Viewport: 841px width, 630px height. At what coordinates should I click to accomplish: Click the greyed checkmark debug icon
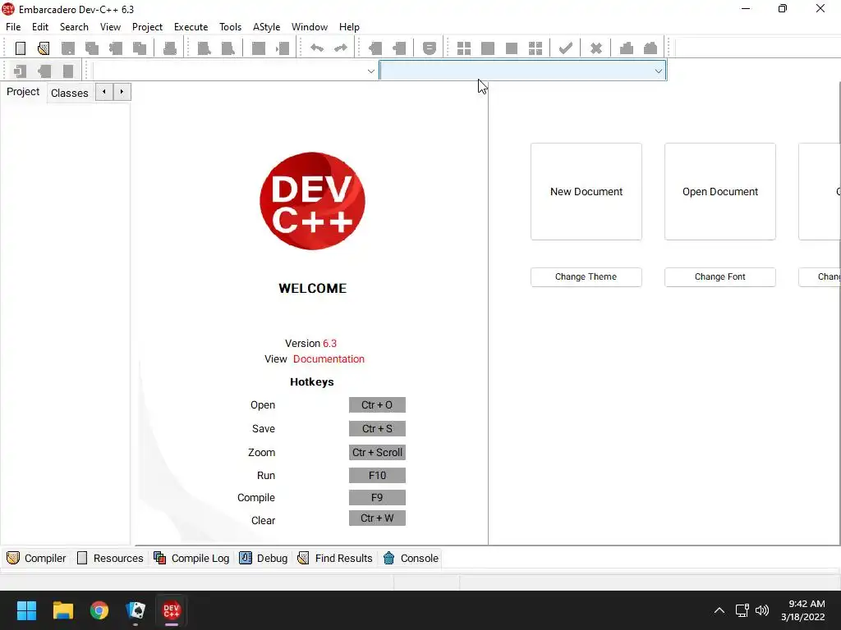coord(565,48)
